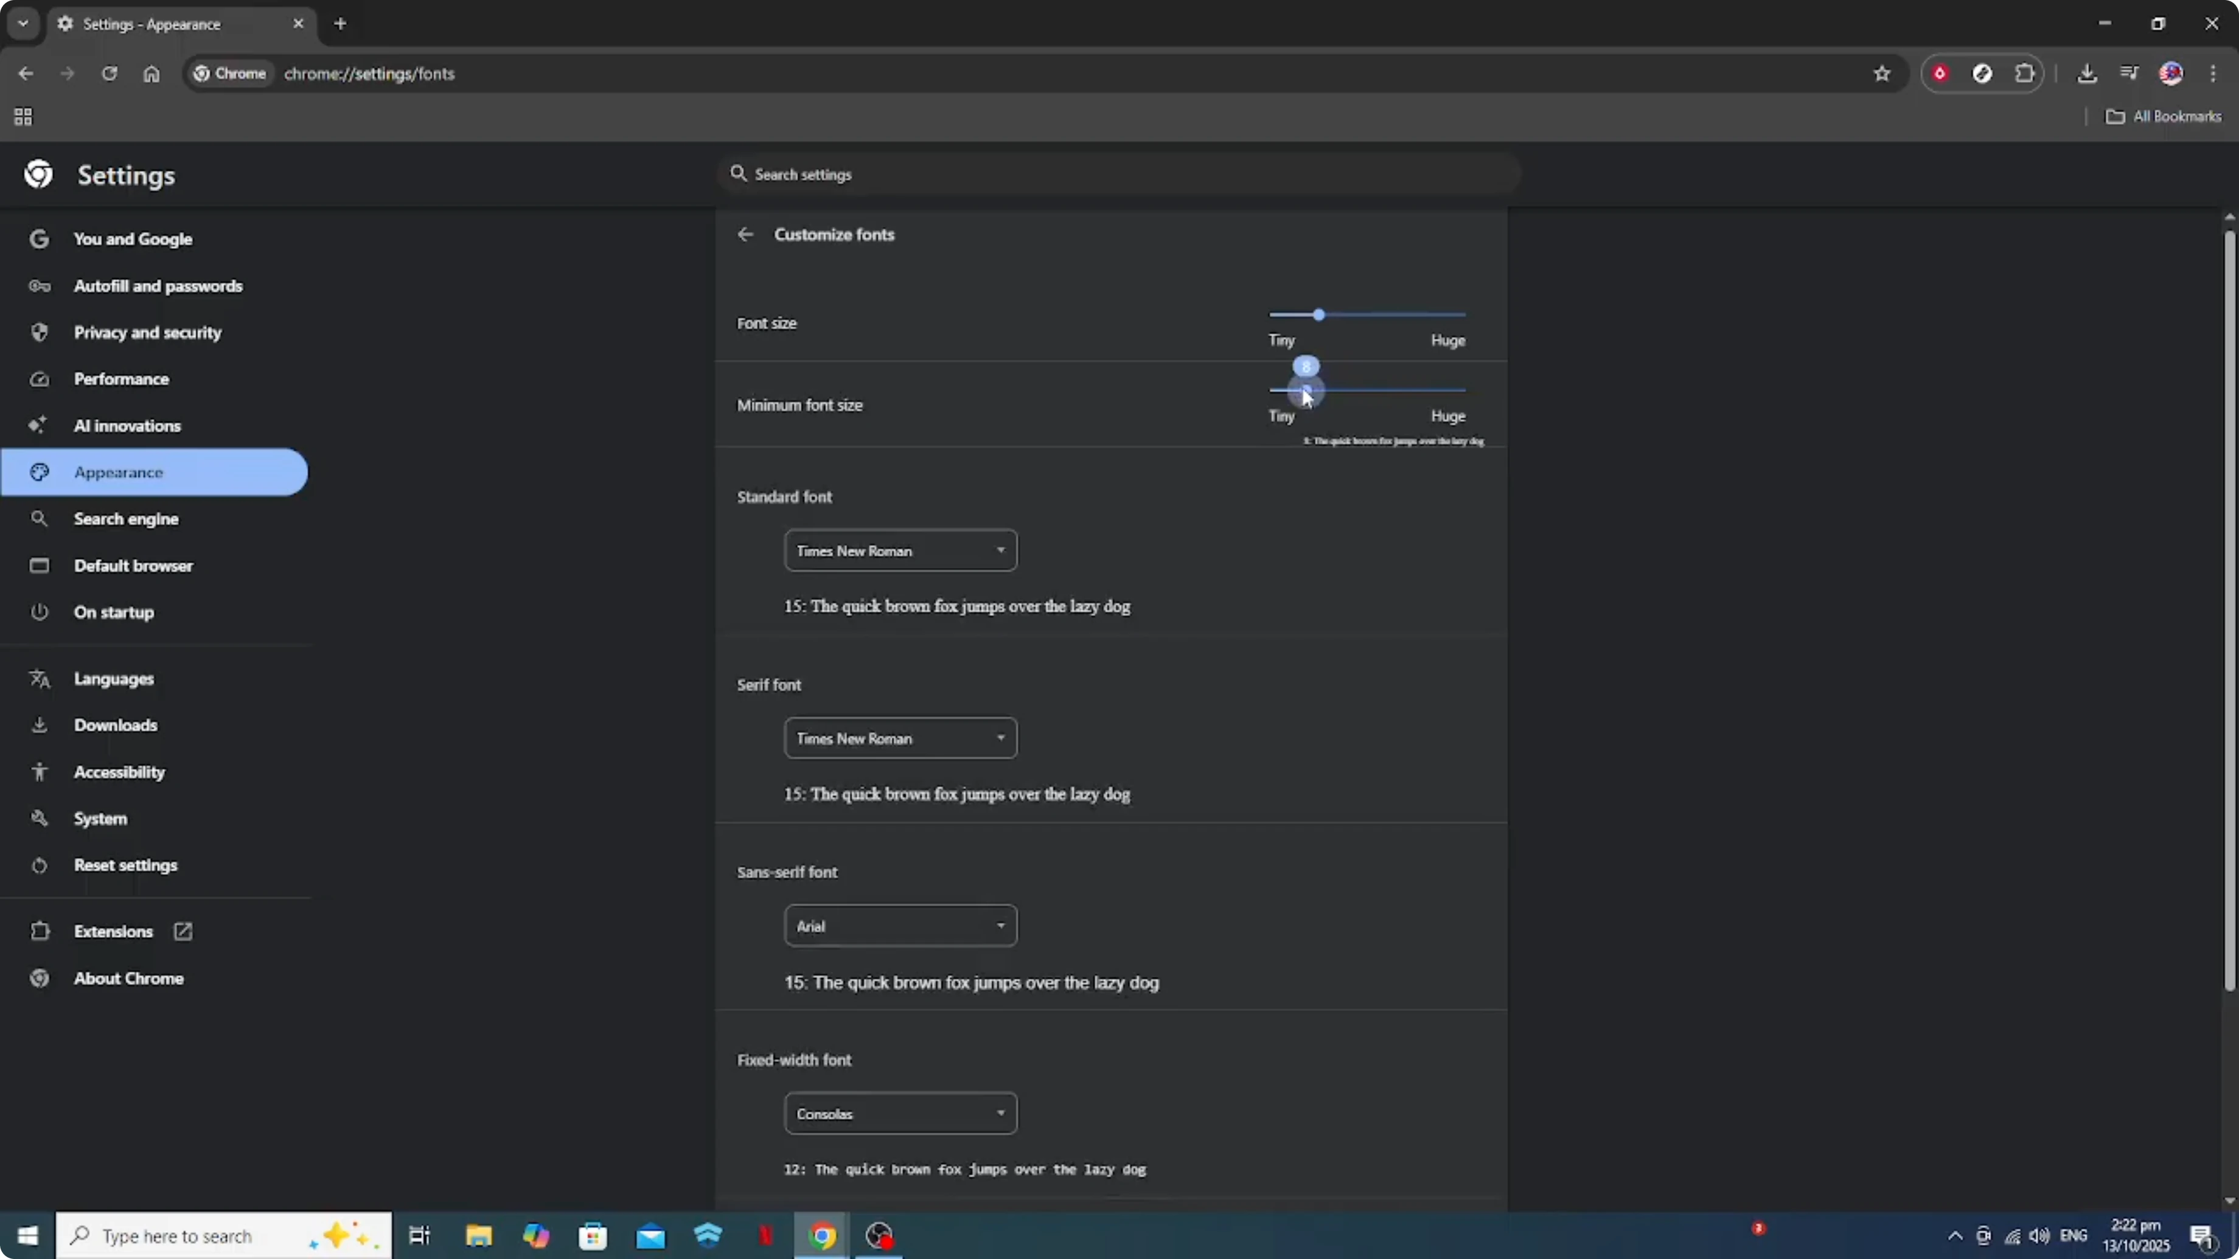
Task: Open a new tab with the plus icon
Action: click(x=340, y=24)
